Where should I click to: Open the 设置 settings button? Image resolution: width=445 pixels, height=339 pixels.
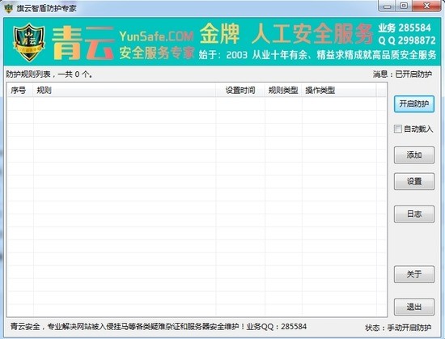pos(414,181)
